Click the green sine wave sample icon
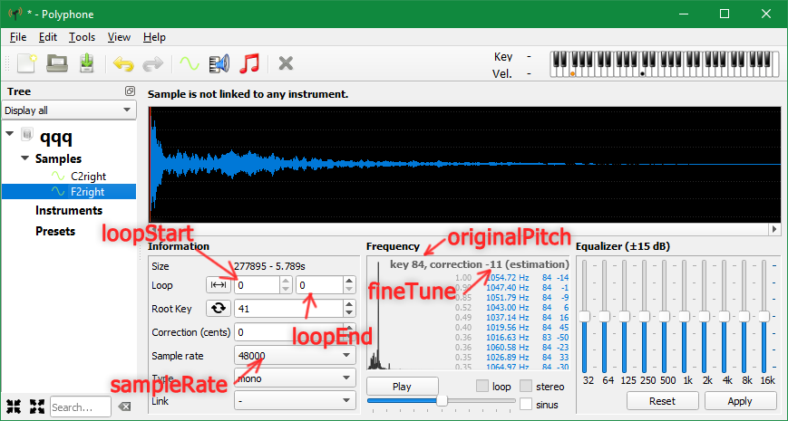The height and width of the screenshot is (421, 788). click(188, 63)
